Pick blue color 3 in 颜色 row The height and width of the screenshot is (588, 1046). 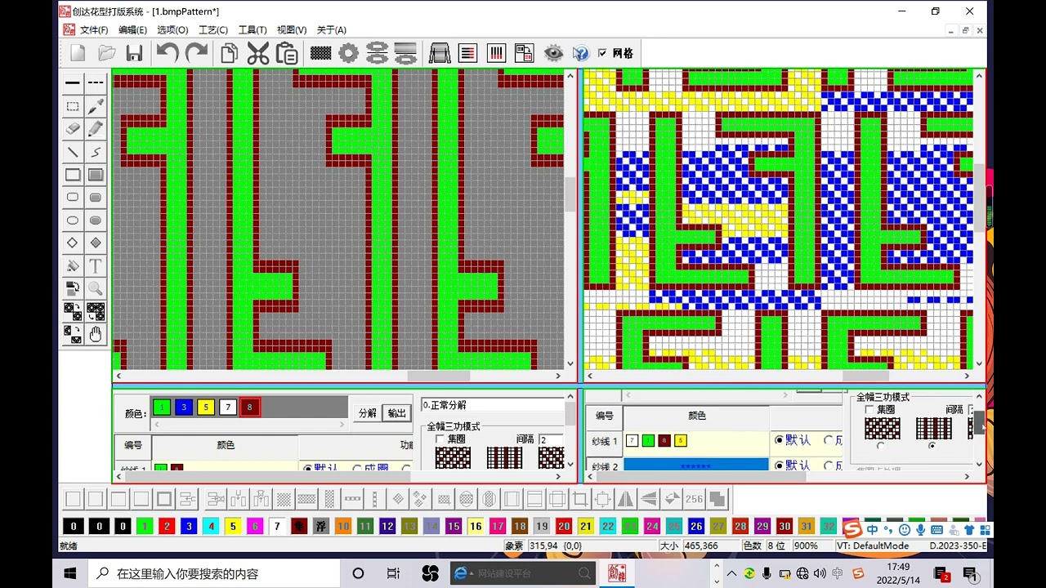(x=184, y=407)
